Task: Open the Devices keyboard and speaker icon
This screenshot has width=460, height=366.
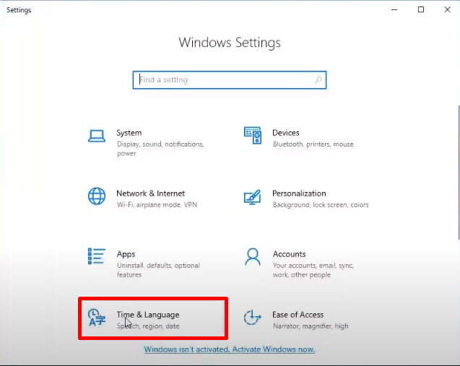Action: pyautogui.click(x=253, y=136)
